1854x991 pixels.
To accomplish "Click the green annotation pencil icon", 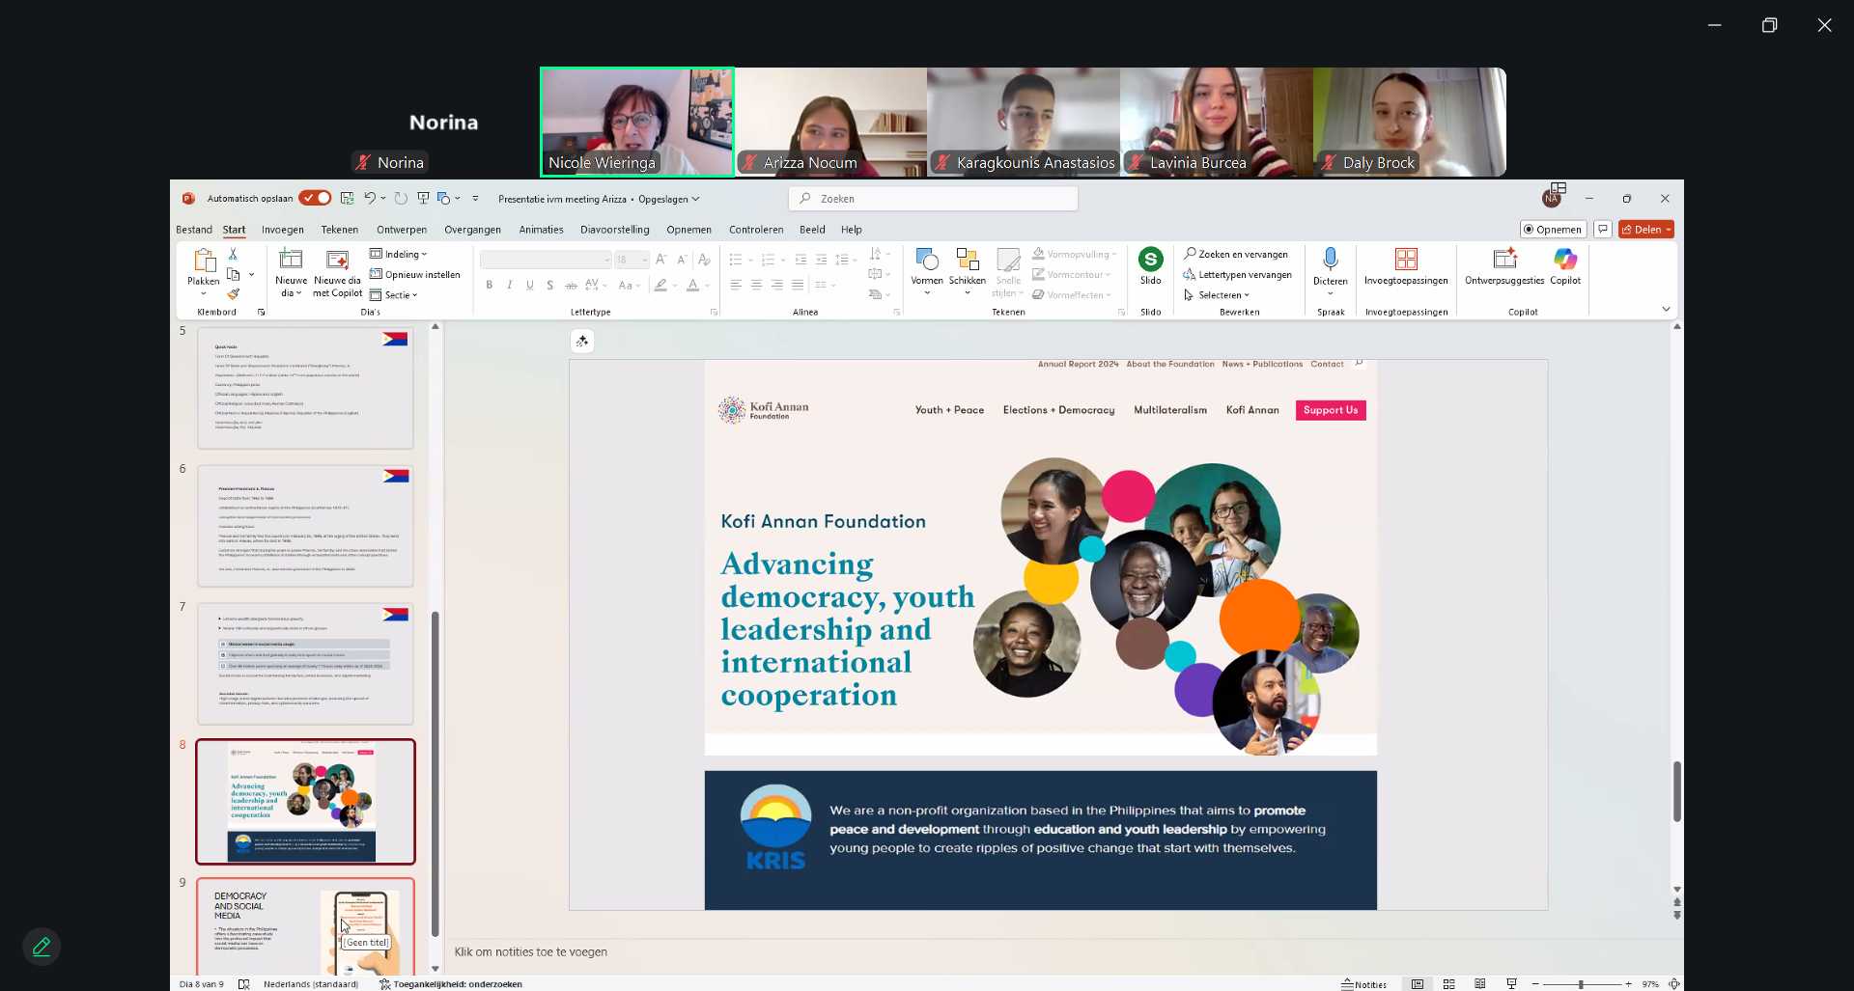I will [42, 947].
